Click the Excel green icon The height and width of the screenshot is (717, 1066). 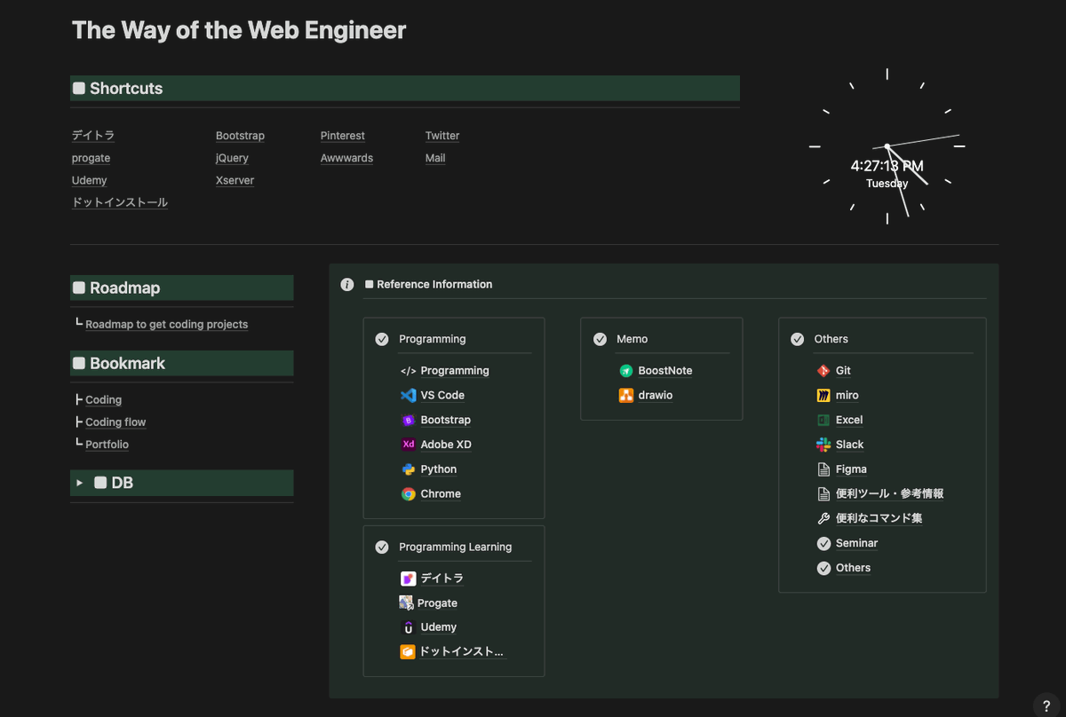[823, 421]
